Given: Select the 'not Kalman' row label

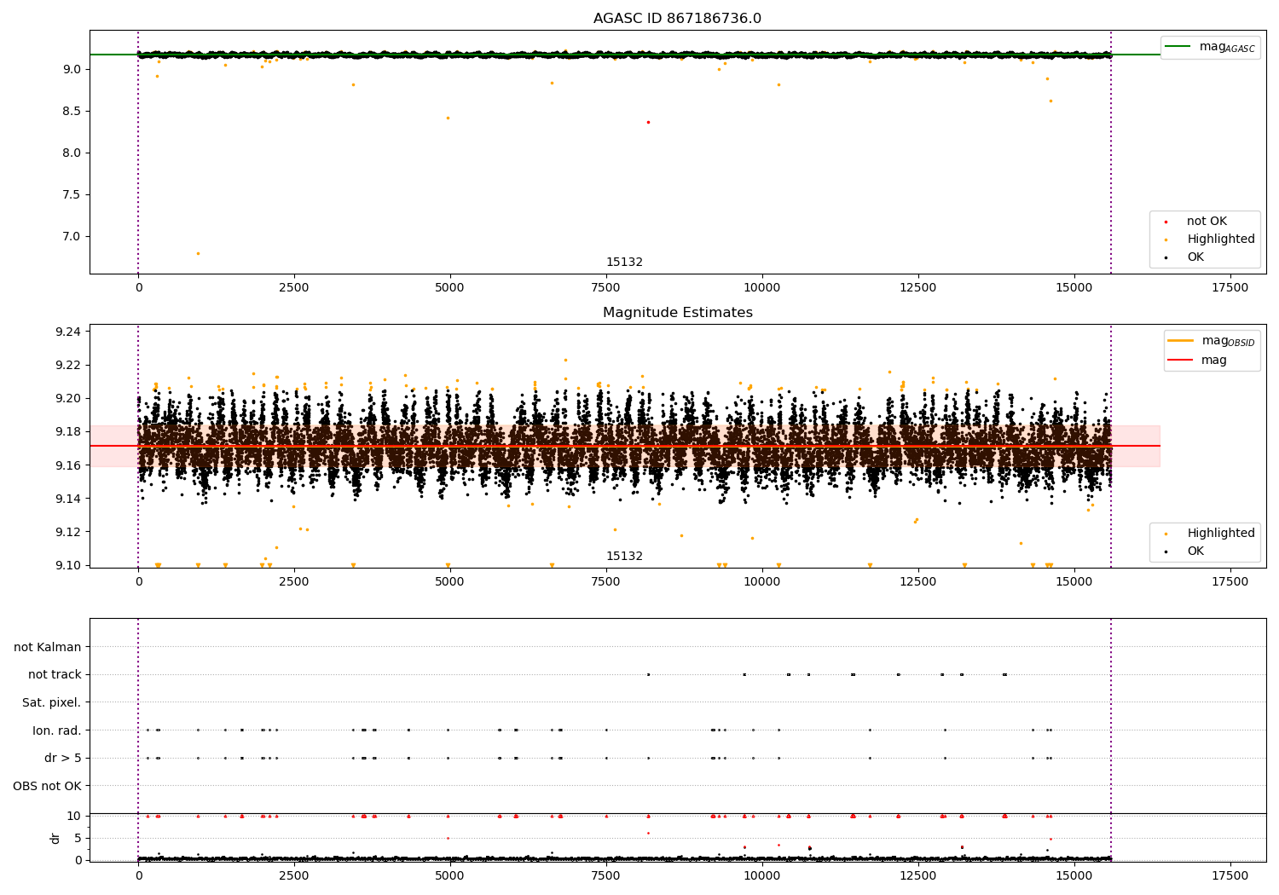Looking at the screenshot, I should (x=48, y=647).
